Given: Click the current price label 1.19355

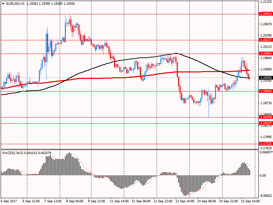Looking at the screenshot, I should click(x=266, y=78).
